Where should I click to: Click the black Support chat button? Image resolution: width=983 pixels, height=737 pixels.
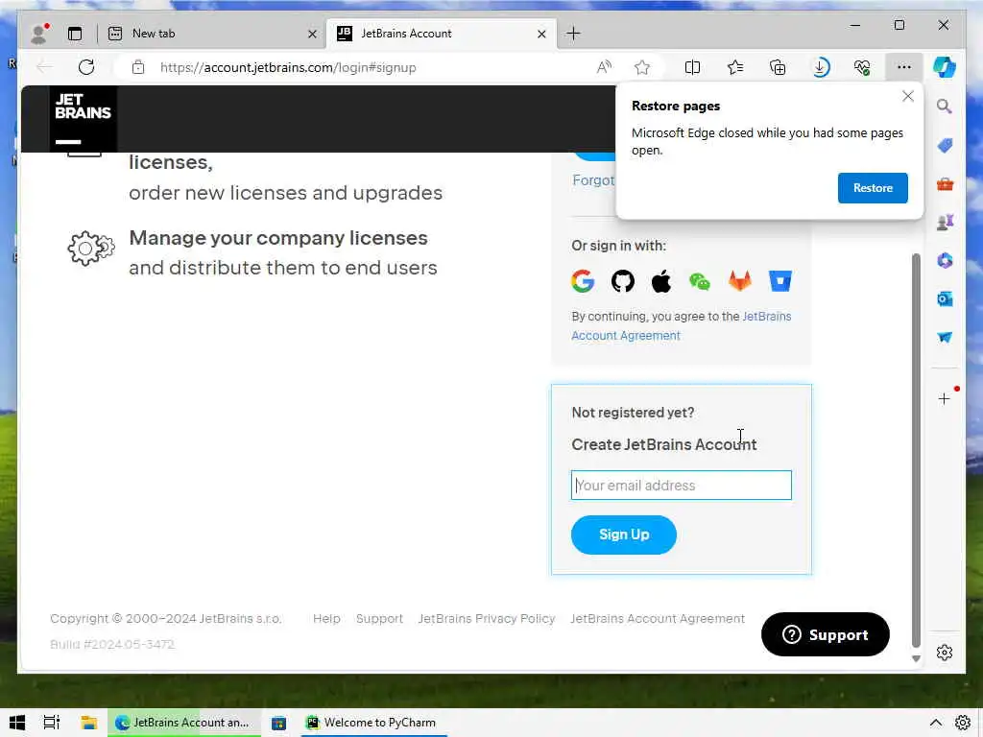pos(825,634)
